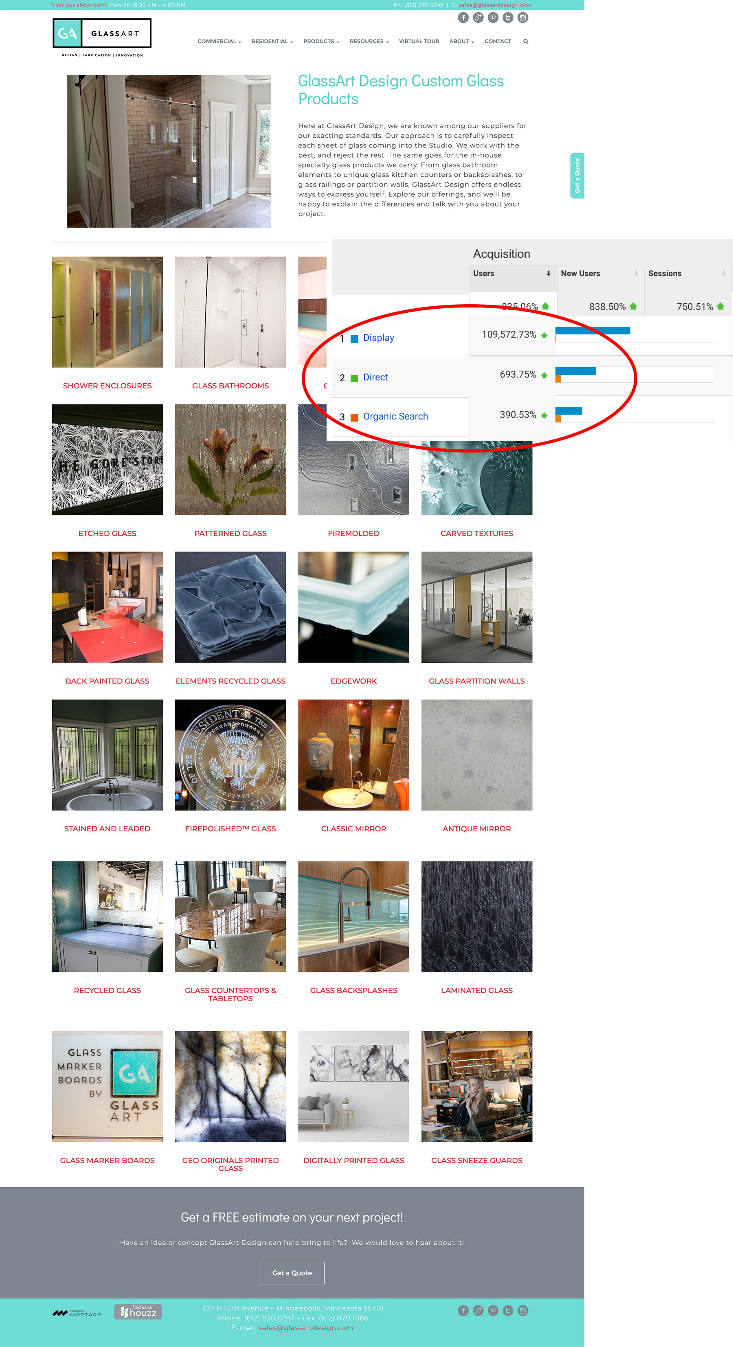Expand the Commercial dropdown menu

[219, 41]
